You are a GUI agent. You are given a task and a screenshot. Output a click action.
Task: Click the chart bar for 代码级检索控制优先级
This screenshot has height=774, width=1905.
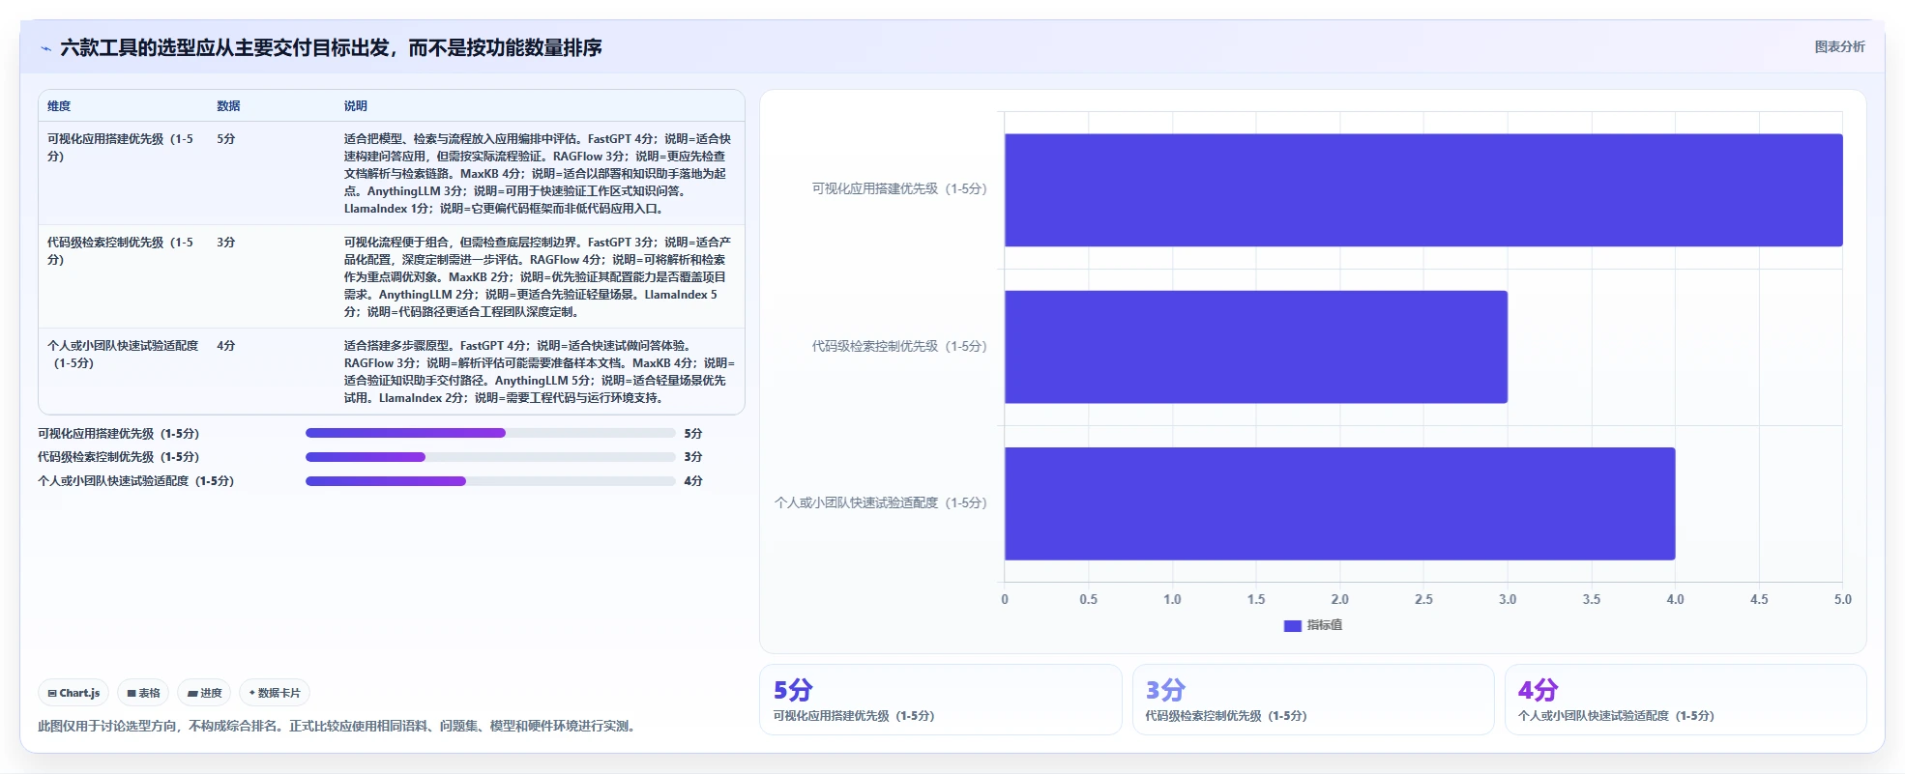coord(1256,347)
